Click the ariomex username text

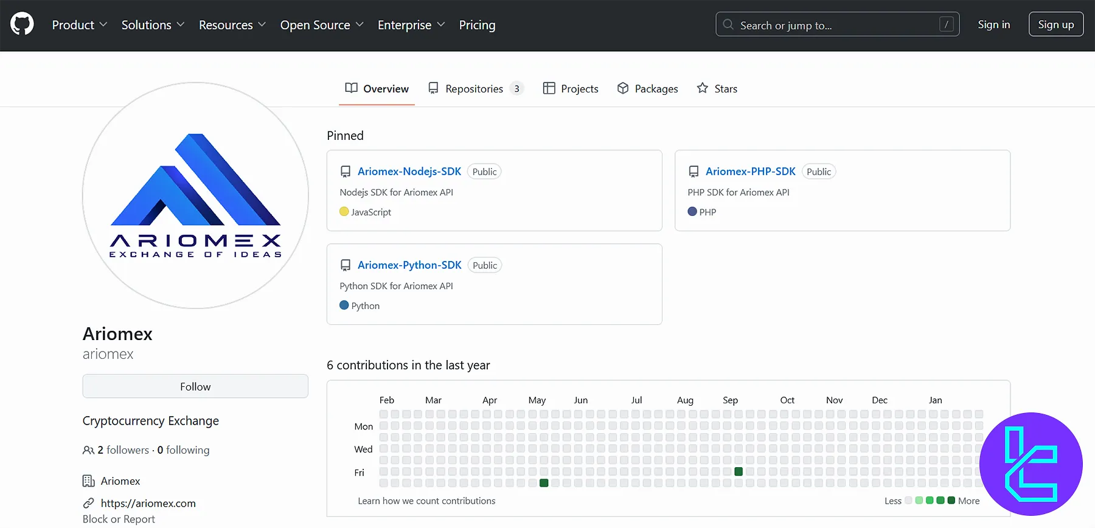pyautogui.click(x=108, y=354)
